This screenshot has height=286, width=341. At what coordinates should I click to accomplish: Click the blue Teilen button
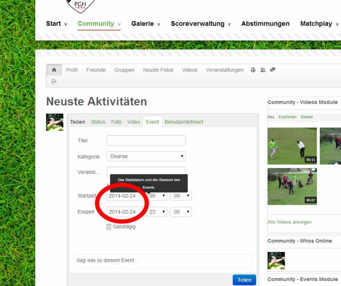244,280
